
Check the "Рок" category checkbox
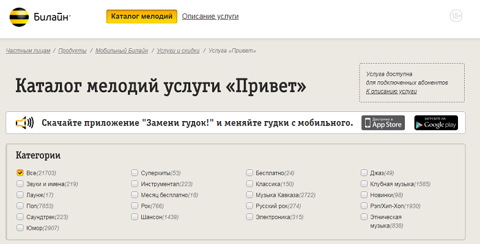pos(135,205)
